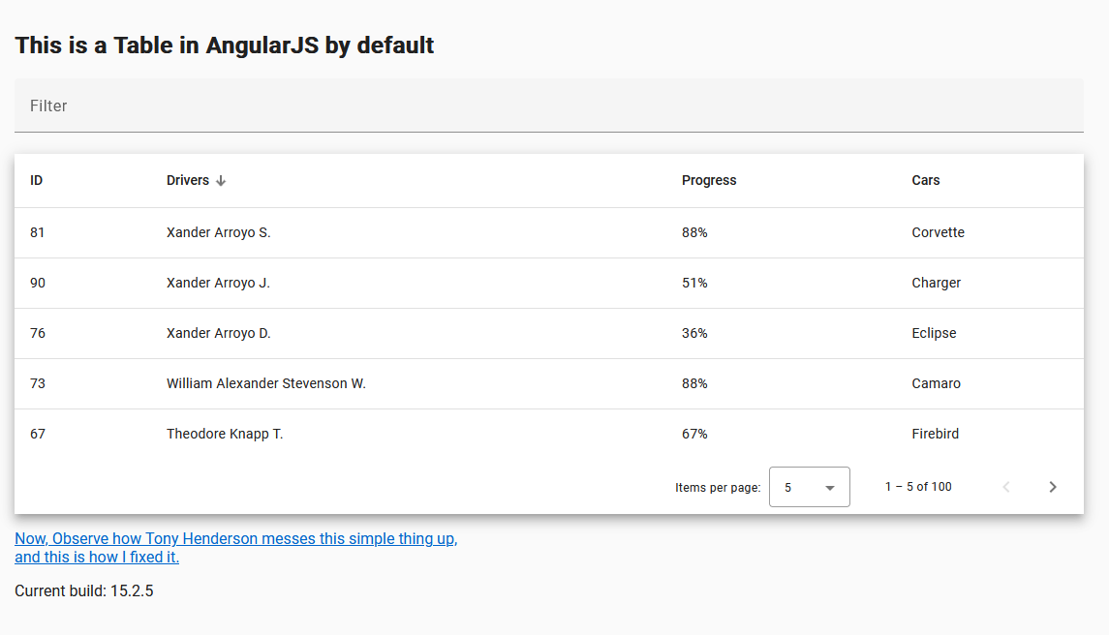Click the 36% progress value
This screenshot has width=1109, height=635.
694,334
